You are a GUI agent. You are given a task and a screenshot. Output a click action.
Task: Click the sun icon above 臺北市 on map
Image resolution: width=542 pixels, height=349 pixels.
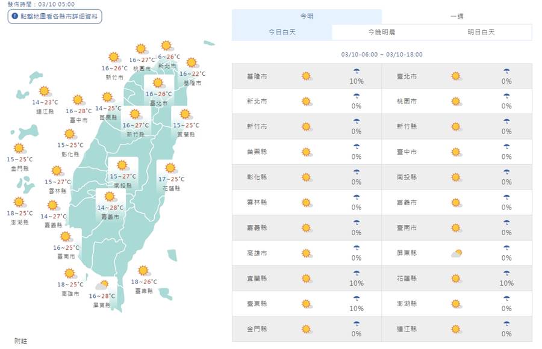pyautogui.click(x=158, y=83)
